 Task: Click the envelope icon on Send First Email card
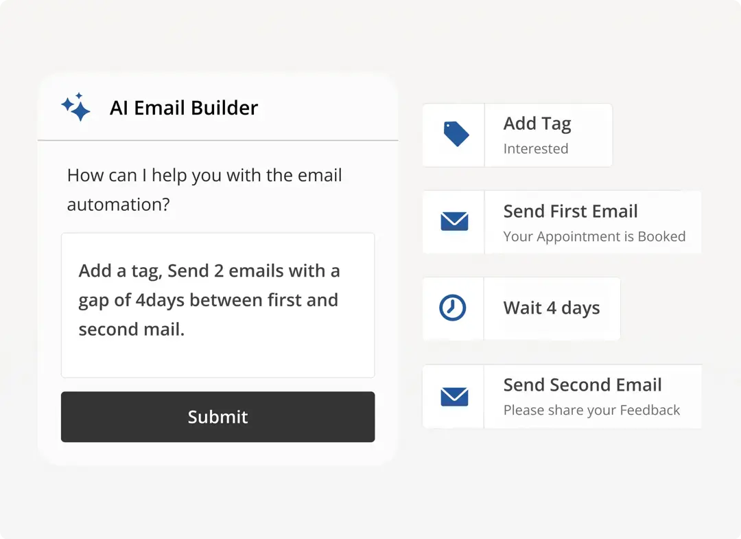(453, 222)
